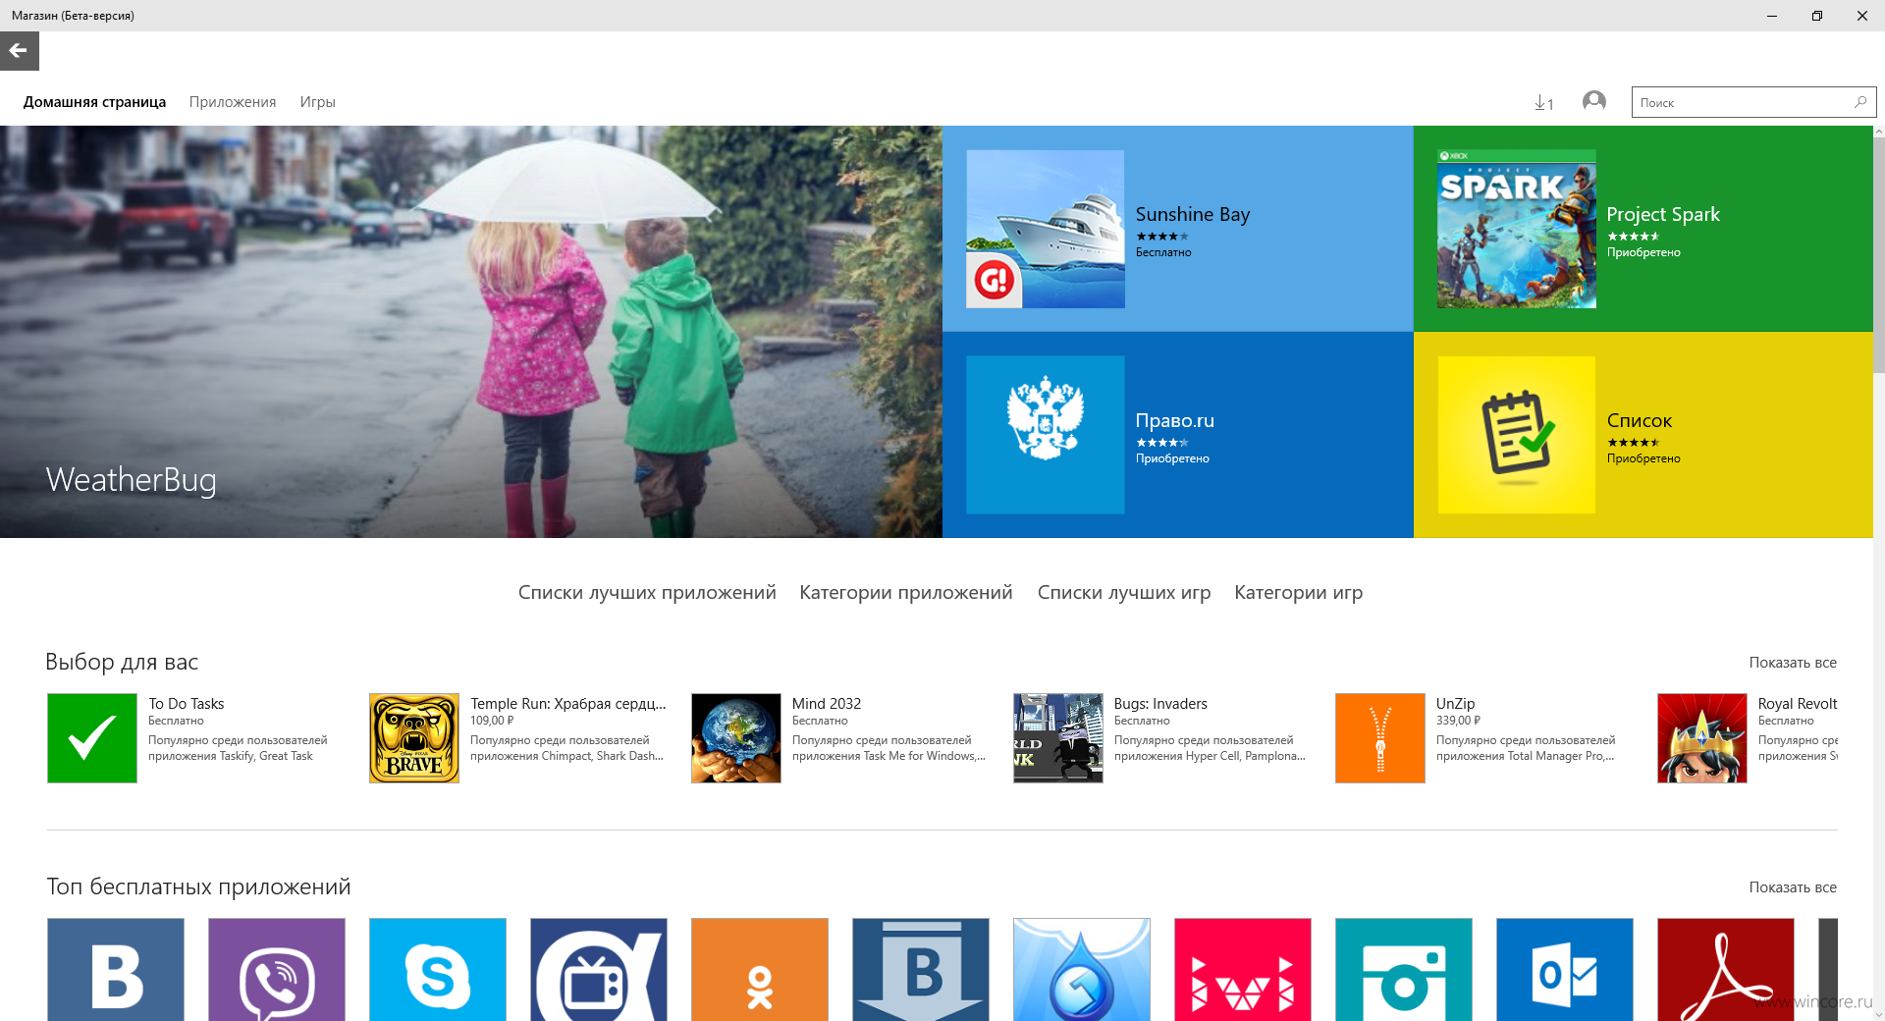
Task: Open Odnoklassniki orange app tile
Action: pos(760,970)
